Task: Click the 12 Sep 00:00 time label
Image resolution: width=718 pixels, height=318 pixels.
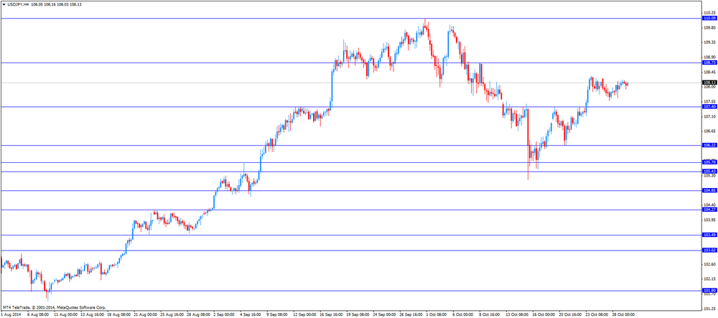Action: point(304,315)
